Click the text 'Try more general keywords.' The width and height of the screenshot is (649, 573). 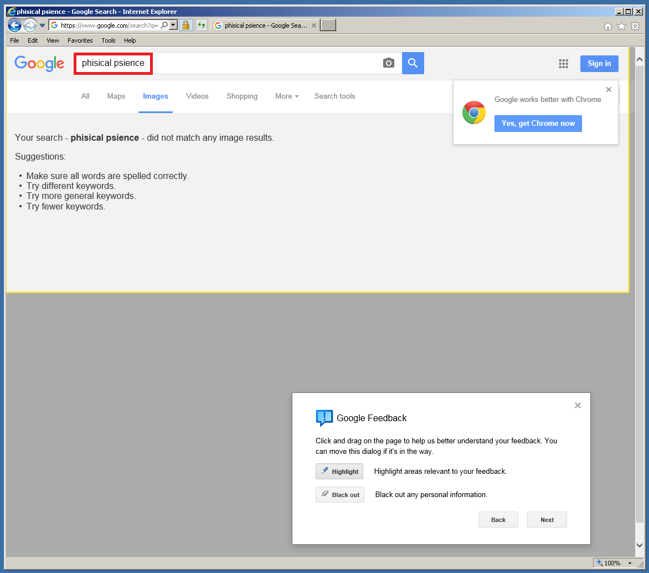pos(81,196)
